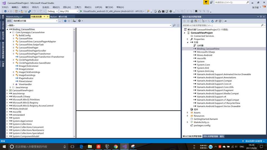Image resolution: width=267 pixels, height=150 pixels.
Task: Click the Properties wrench icon in Solution Explorer toolbar
Action: [225, 21]
